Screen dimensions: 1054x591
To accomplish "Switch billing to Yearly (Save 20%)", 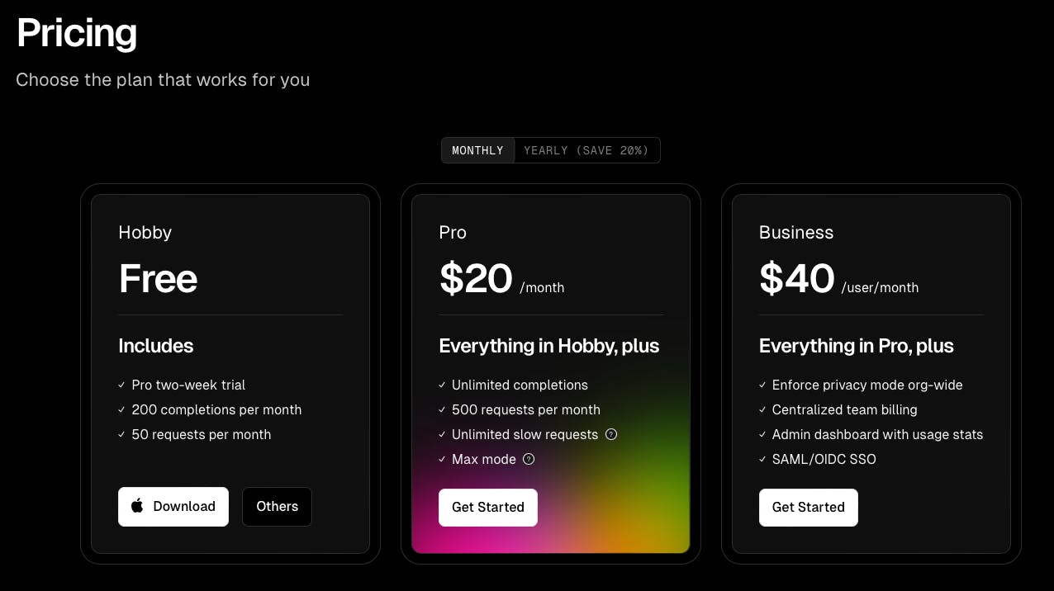I will [x=586, y=150].
